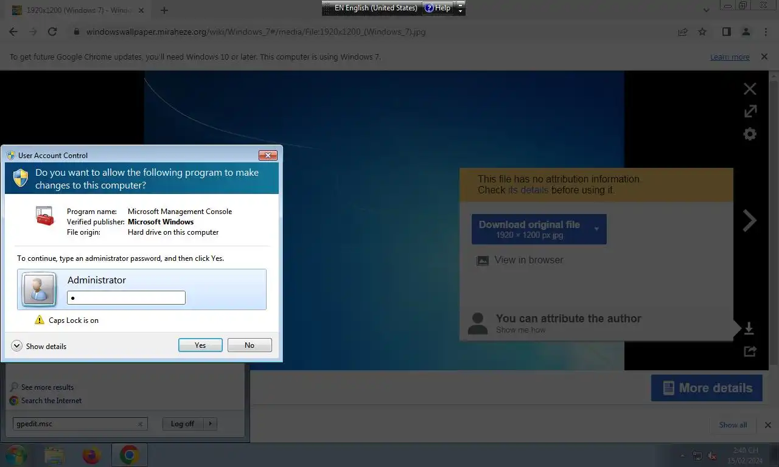
Task: Go back in Chrome
Action: coord(13,32)
